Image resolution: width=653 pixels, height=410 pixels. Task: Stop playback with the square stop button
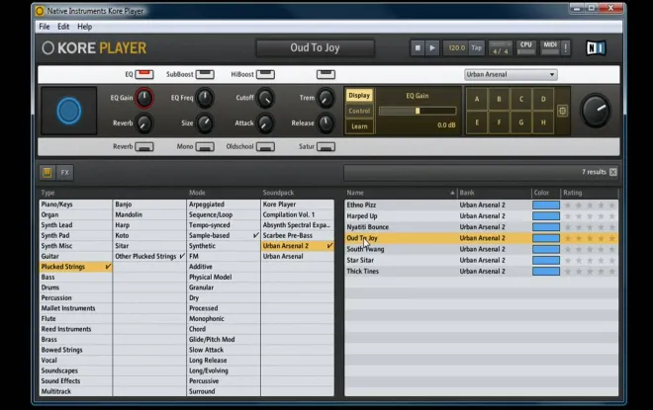pos(418,47)
